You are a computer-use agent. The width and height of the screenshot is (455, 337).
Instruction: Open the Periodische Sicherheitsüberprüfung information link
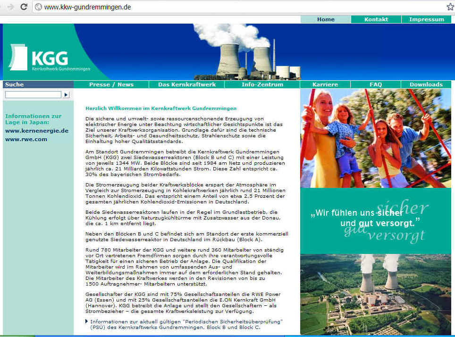coord(186,325)
